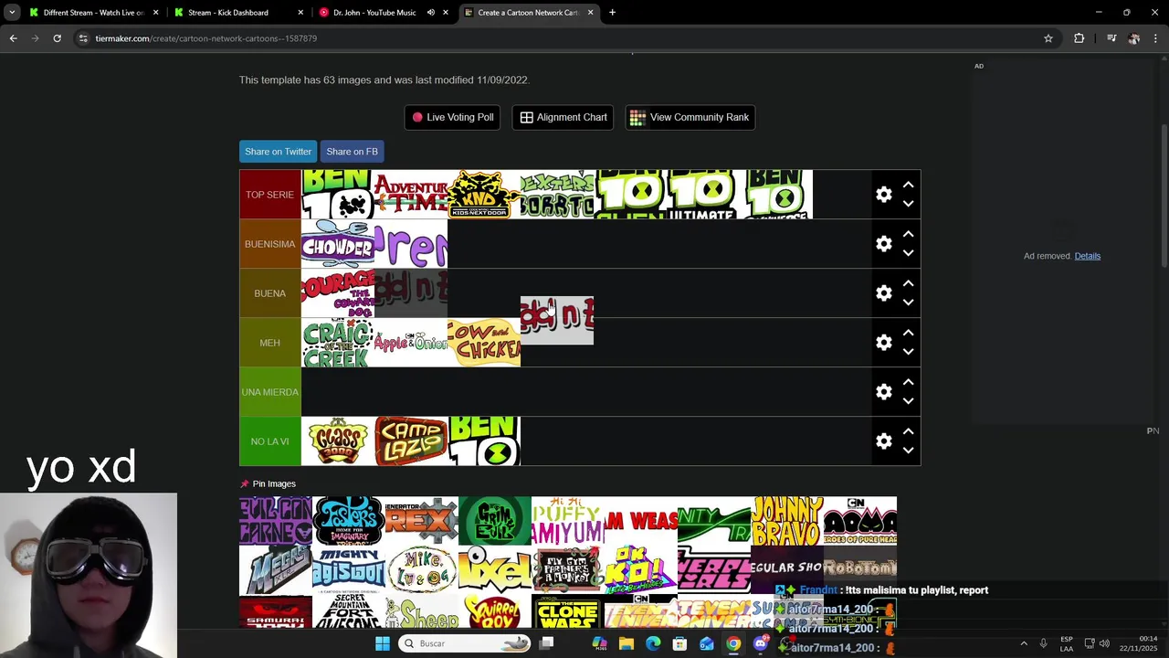Open settings gear for MEH tier
Viewport: 1169px width, 658px height.
[883, 343]
